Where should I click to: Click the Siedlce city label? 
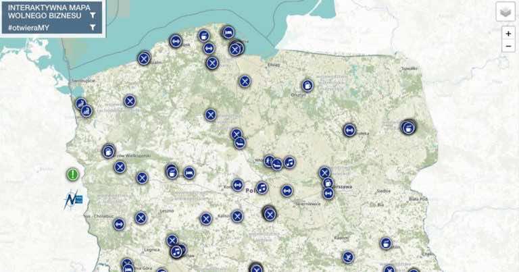pos(384,192)
